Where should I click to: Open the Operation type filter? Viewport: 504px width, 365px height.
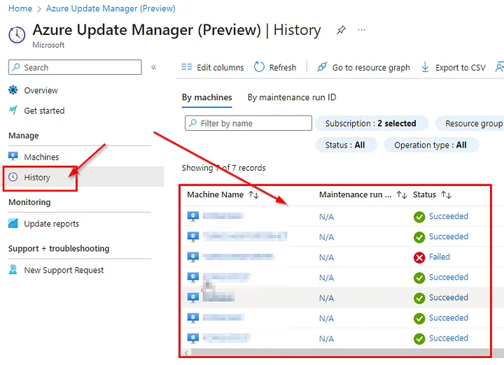pyautogui.click(x=430, y=145)
